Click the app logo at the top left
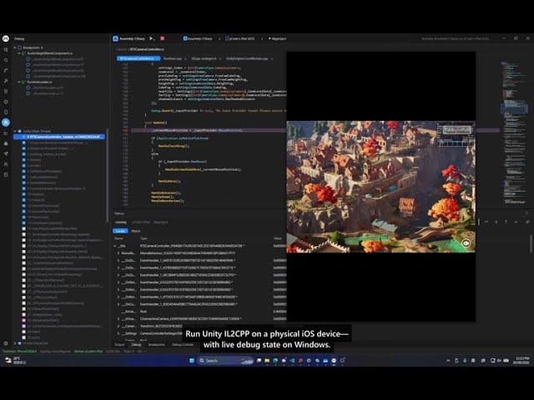534x400 pixels. [6, 38]
